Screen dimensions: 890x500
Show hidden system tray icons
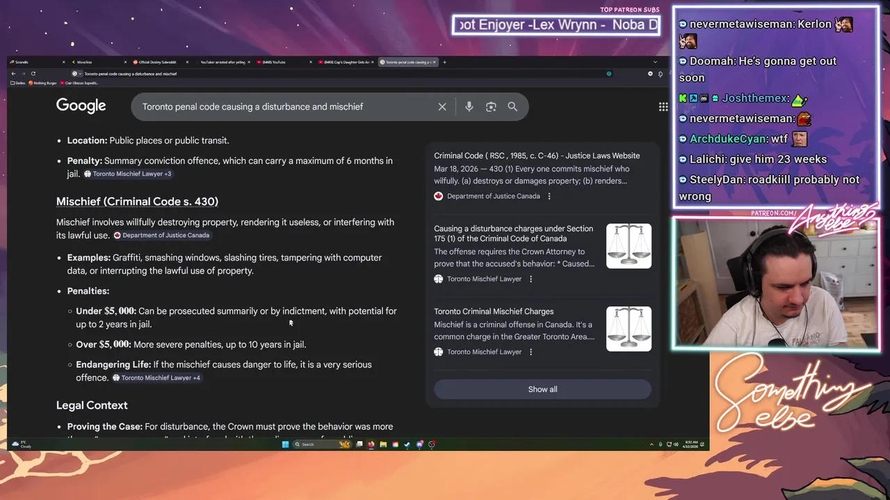coord(652,444)
